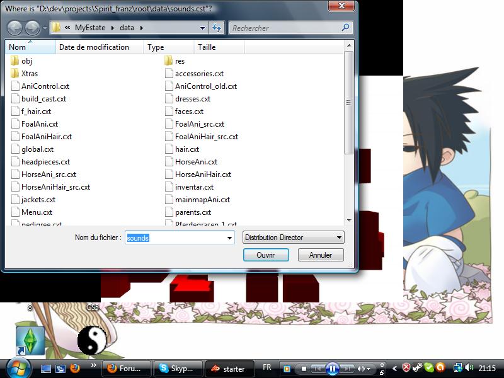Select file dresses.cxt

188,99
